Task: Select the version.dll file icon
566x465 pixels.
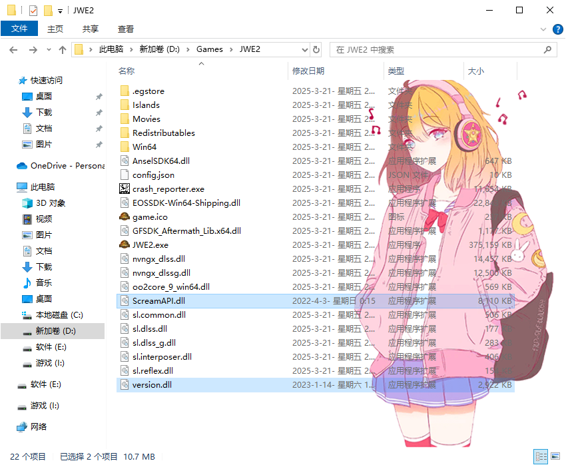Action: [x=124, y=385]
